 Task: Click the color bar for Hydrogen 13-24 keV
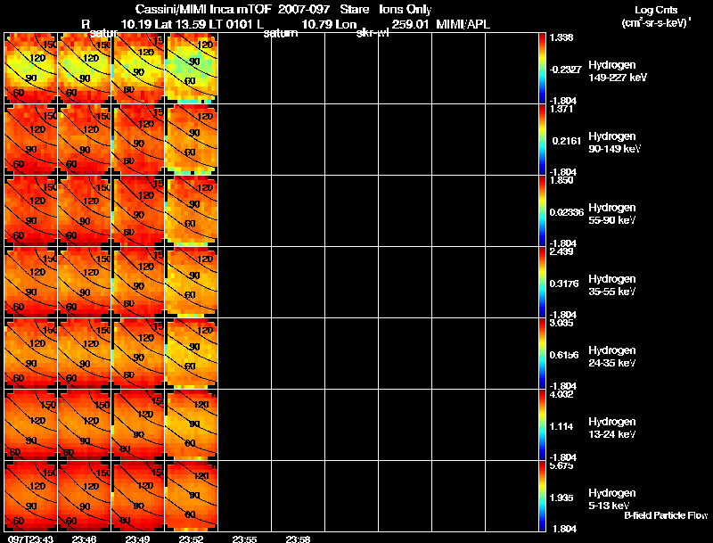click(x=542, y=425)
